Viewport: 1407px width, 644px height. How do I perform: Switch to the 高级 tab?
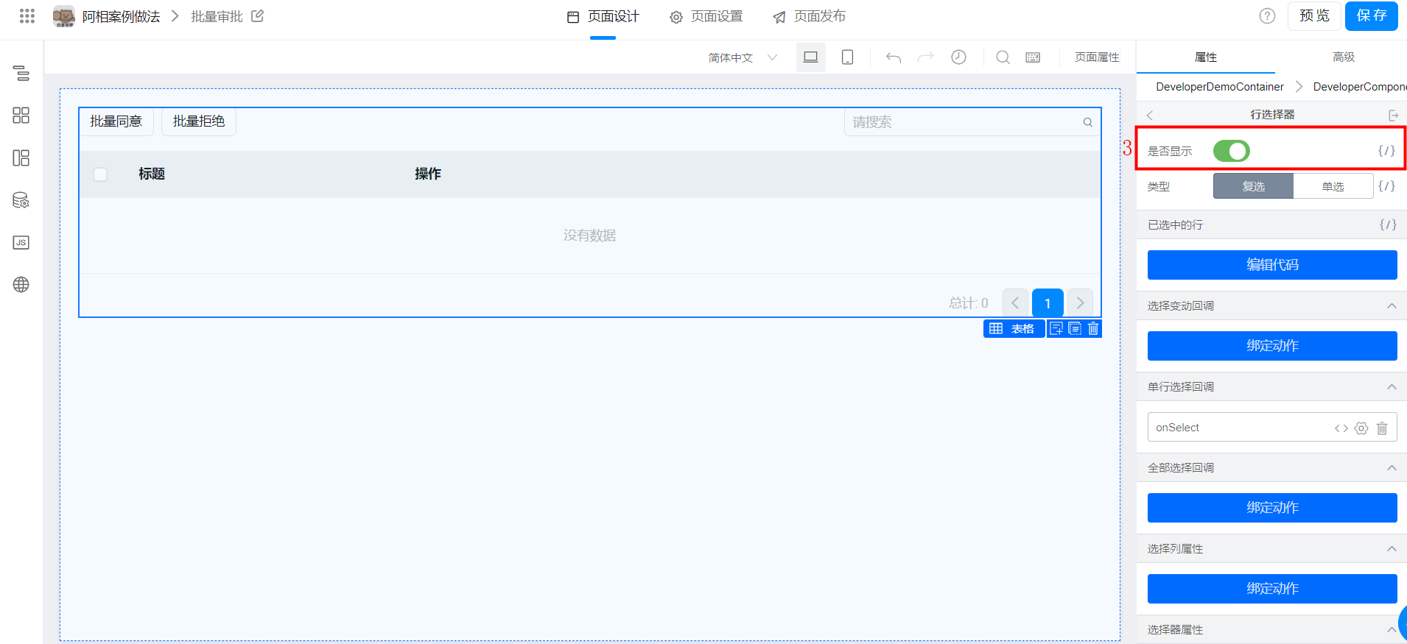point(1343,57)
